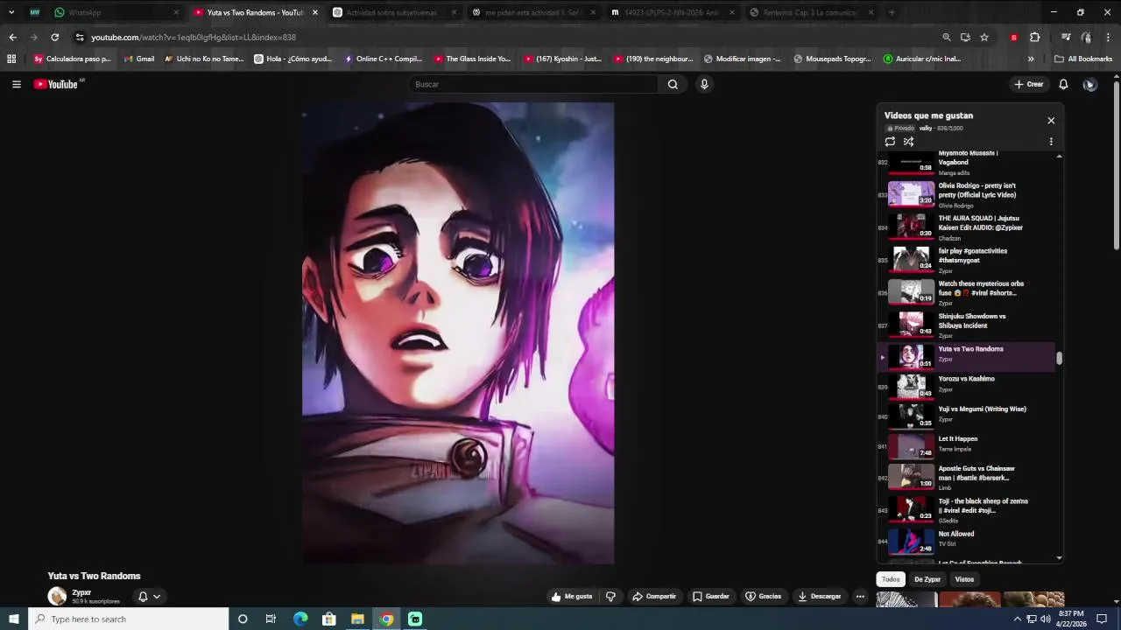
Task: Click the taskbar Type here to search box
Action: pyautogui.click(x=129, y=619)
